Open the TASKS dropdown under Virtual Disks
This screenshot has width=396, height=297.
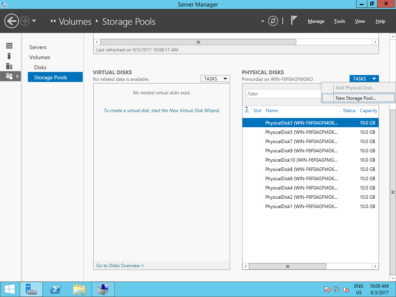tap(215, 79)
